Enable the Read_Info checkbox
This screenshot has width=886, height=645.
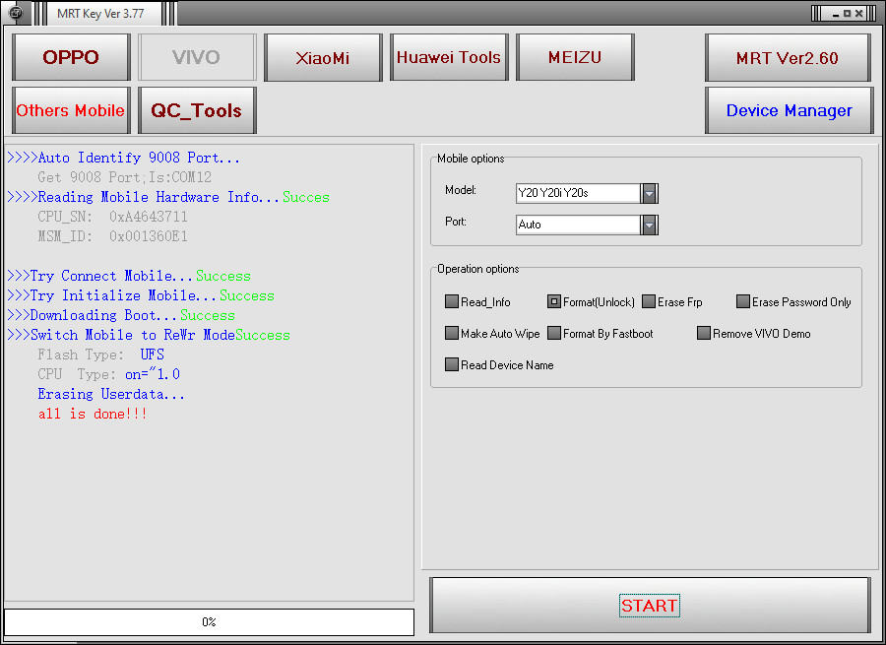click(452, 301)
